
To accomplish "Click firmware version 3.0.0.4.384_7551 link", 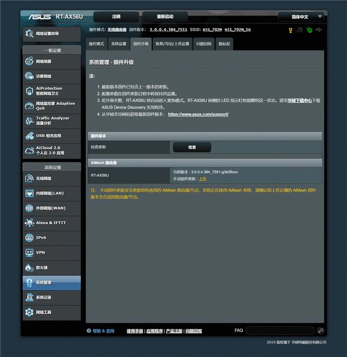I will coord(168,30).
